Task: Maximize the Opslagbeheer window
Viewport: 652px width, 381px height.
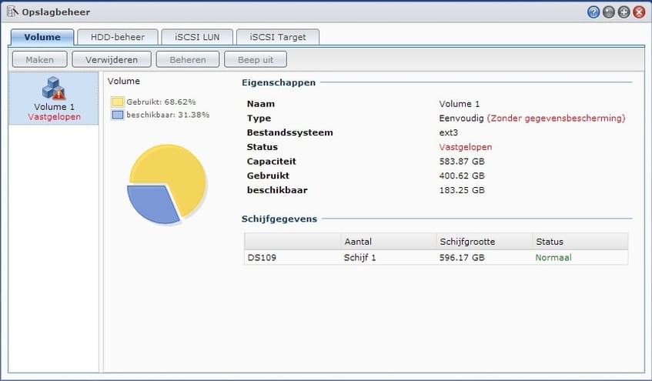Action: click(624, 12)
